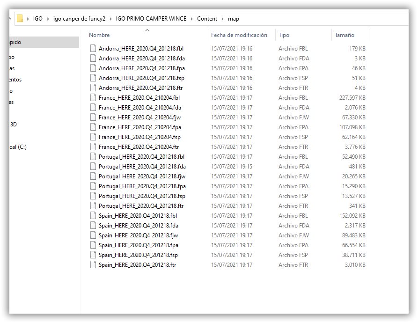418x323 pixels.
Task: Click the 227.597 KB size value
Action: point(352,98)
